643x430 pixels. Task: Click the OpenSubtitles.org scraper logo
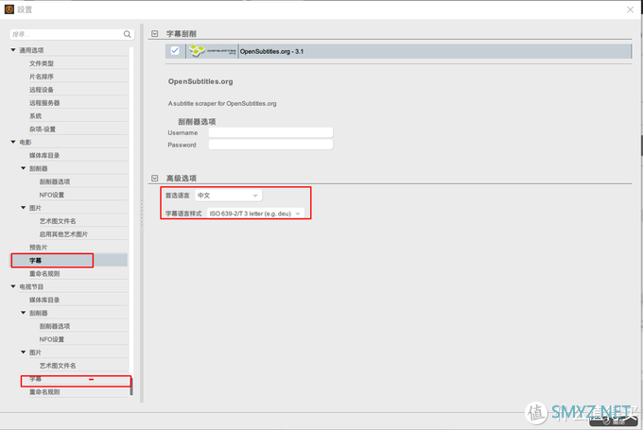(x=213, y=51)
